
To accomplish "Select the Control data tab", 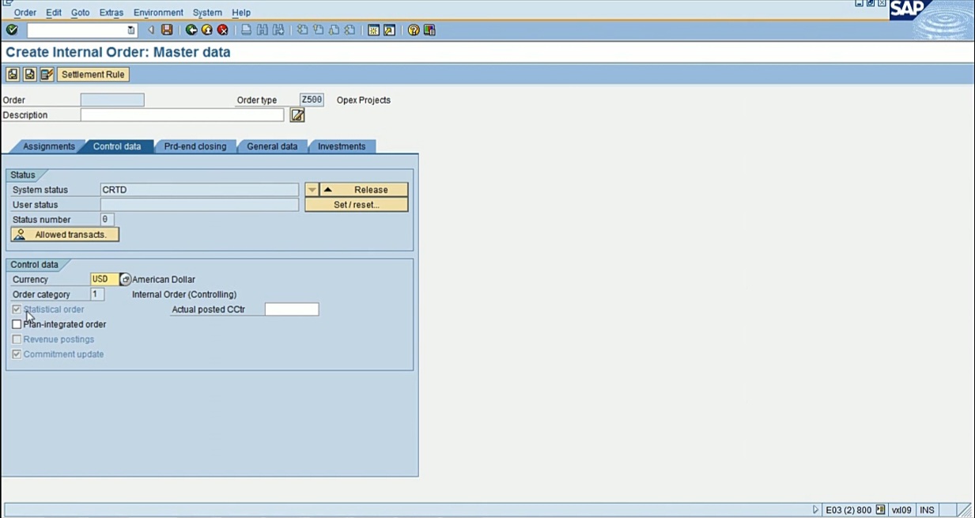I will click(x=117, y=146).
